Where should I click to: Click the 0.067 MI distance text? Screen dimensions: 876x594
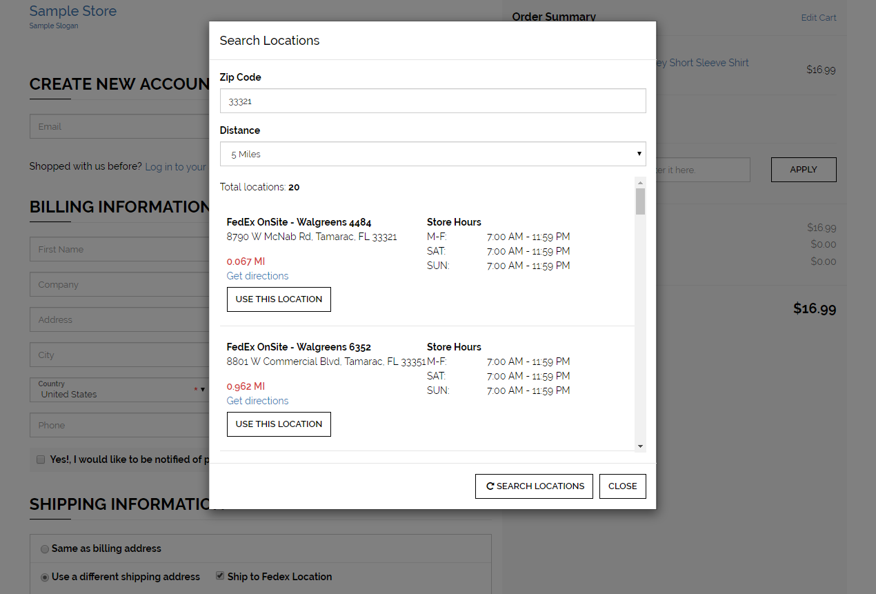pyautogui.click(x=246, y=261)
